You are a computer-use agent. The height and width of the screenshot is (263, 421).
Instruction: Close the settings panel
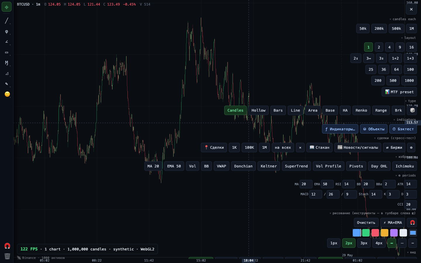click(x=411, y=9)
